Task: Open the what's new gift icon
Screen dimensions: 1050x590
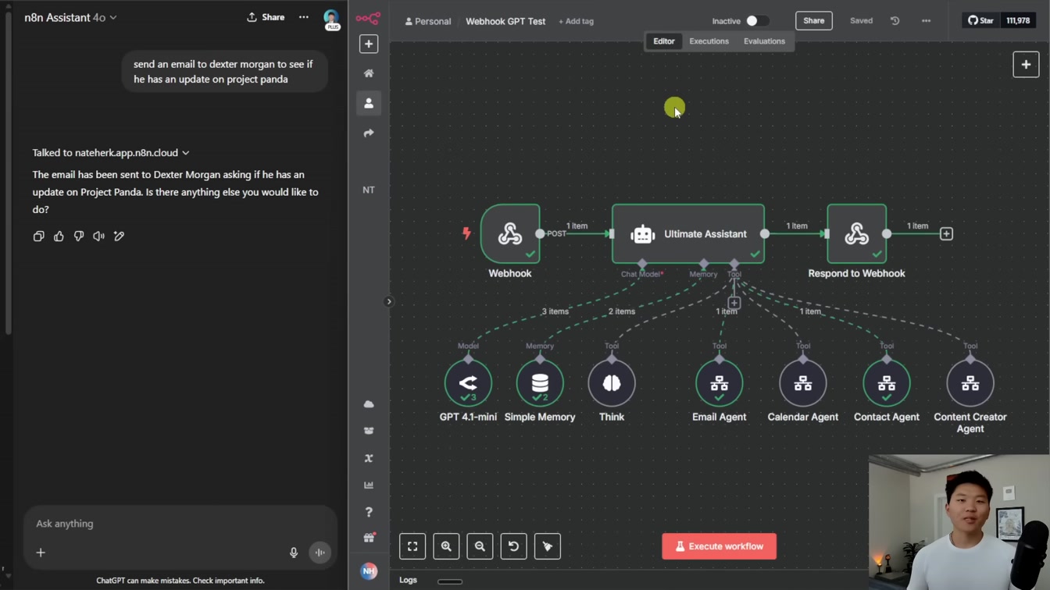Action: coord(369,538)
